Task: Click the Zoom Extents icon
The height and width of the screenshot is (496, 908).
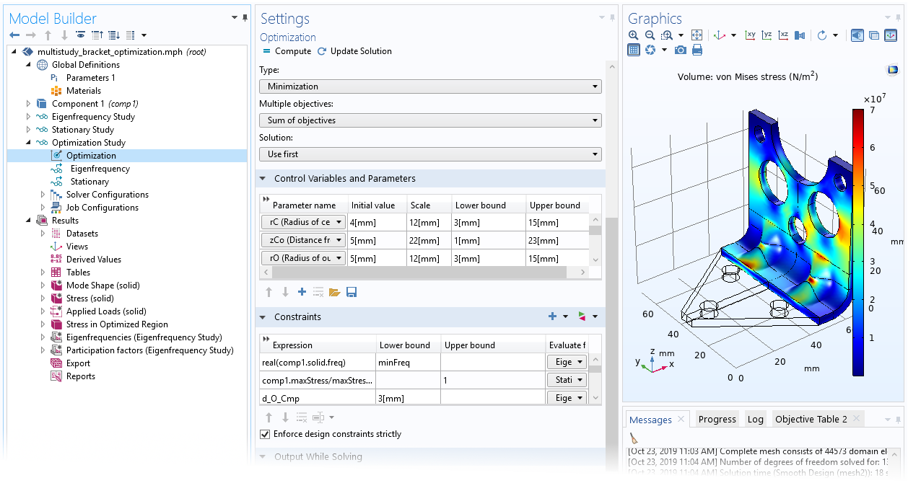Action: click(x=697, y=35)
